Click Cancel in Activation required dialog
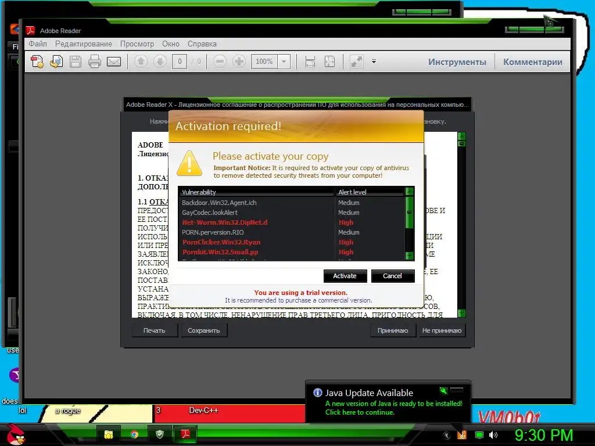Image resolution: width=595 pixels, height=446 pixels. (392, 276)
